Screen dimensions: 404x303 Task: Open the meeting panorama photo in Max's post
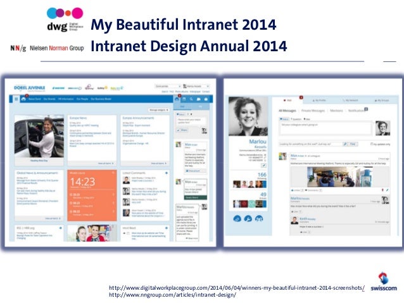click(x=339, y=177)
